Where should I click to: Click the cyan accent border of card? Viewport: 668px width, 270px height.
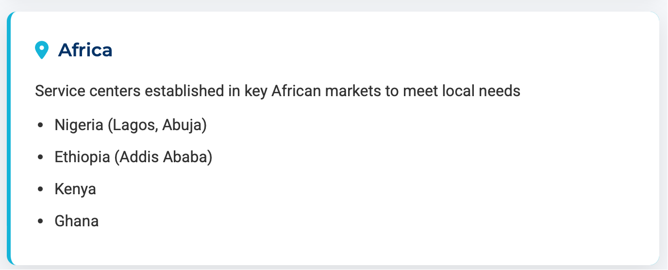point(9,138)
